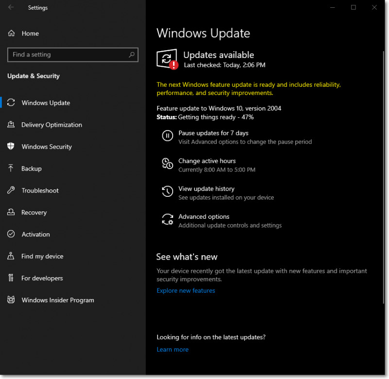Click the vertical scrollbar on the right
The height and width of the screenshot is (379, 389).
point(384,177)
